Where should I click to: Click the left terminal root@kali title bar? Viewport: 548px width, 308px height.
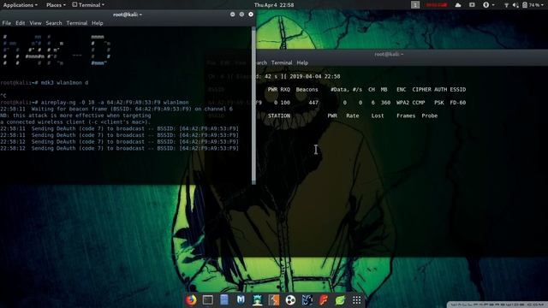coord(128,15)
